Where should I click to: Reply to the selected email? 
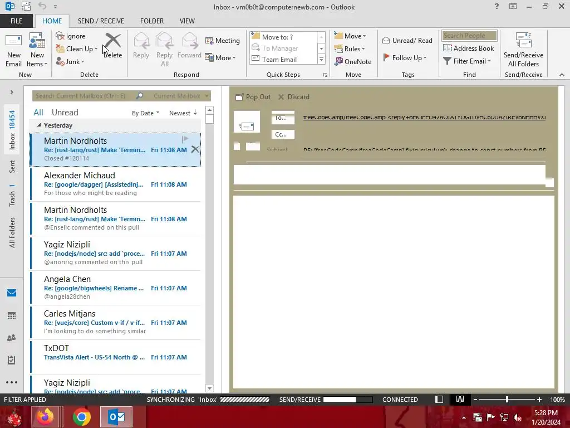tap(141, 46)
